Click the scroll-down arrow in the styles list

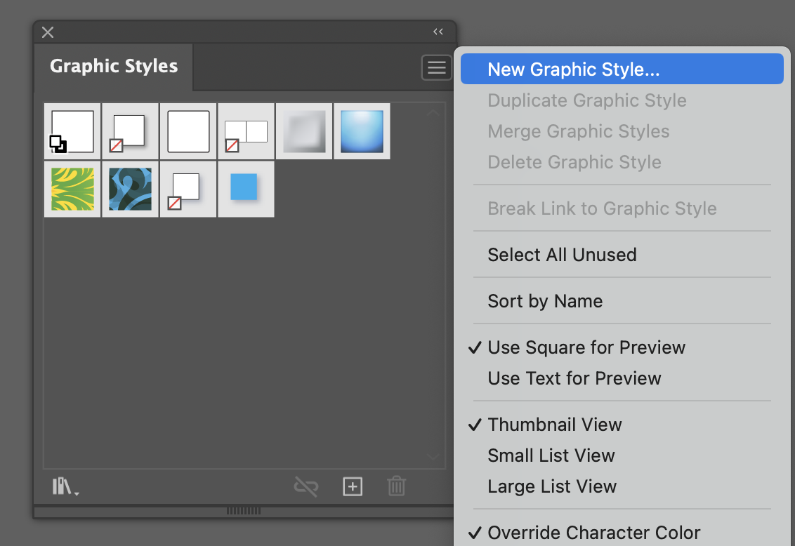pyautogui.click(x=433, y=456)
